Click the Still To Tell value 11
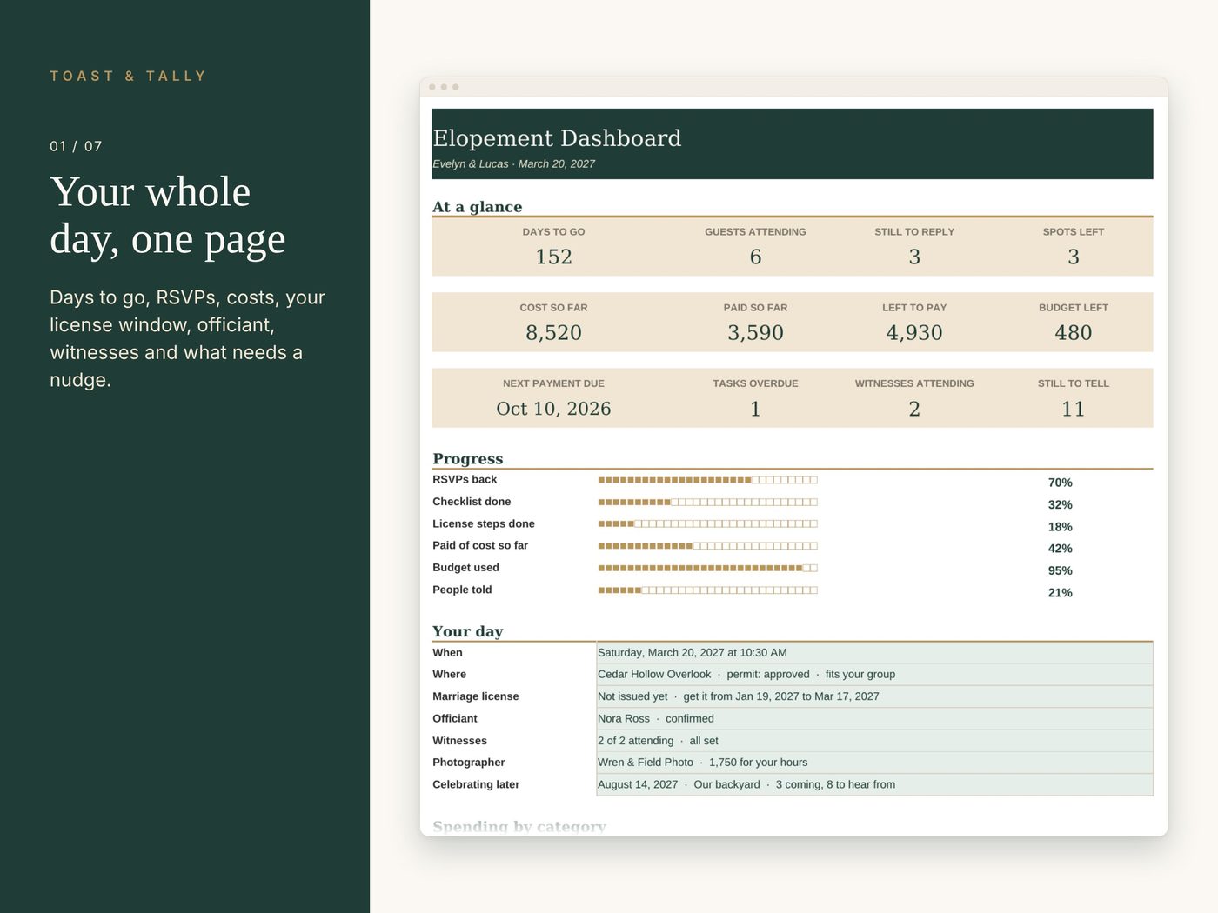The width and height of the screenshot is (1218, 913). pos(1074,409)
